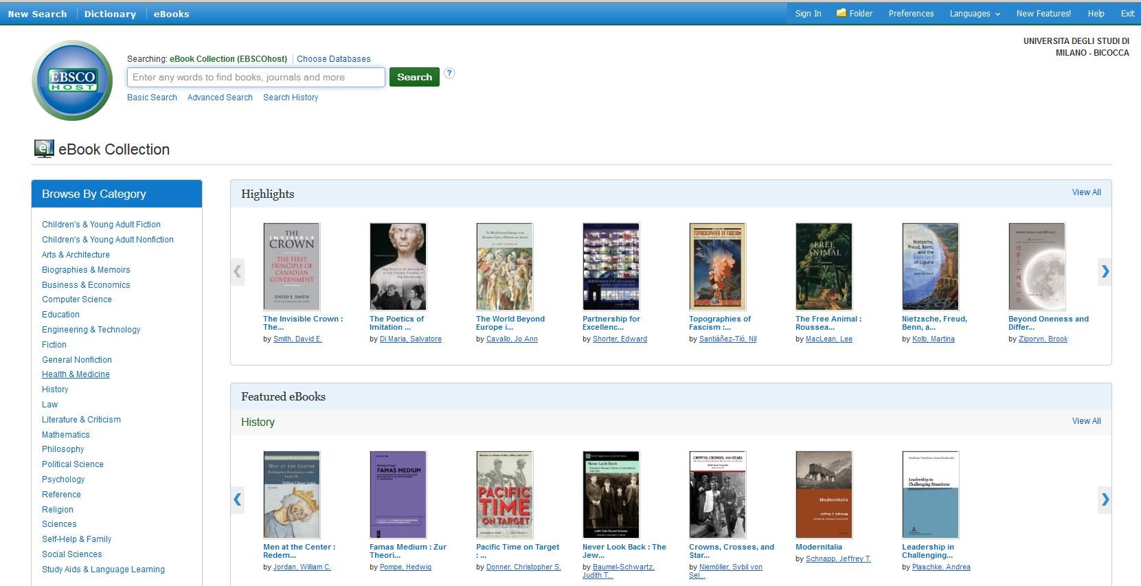The image size is (1141, 586).
Task: Go back in History carousel left arrow
Action: coord(237,499)
